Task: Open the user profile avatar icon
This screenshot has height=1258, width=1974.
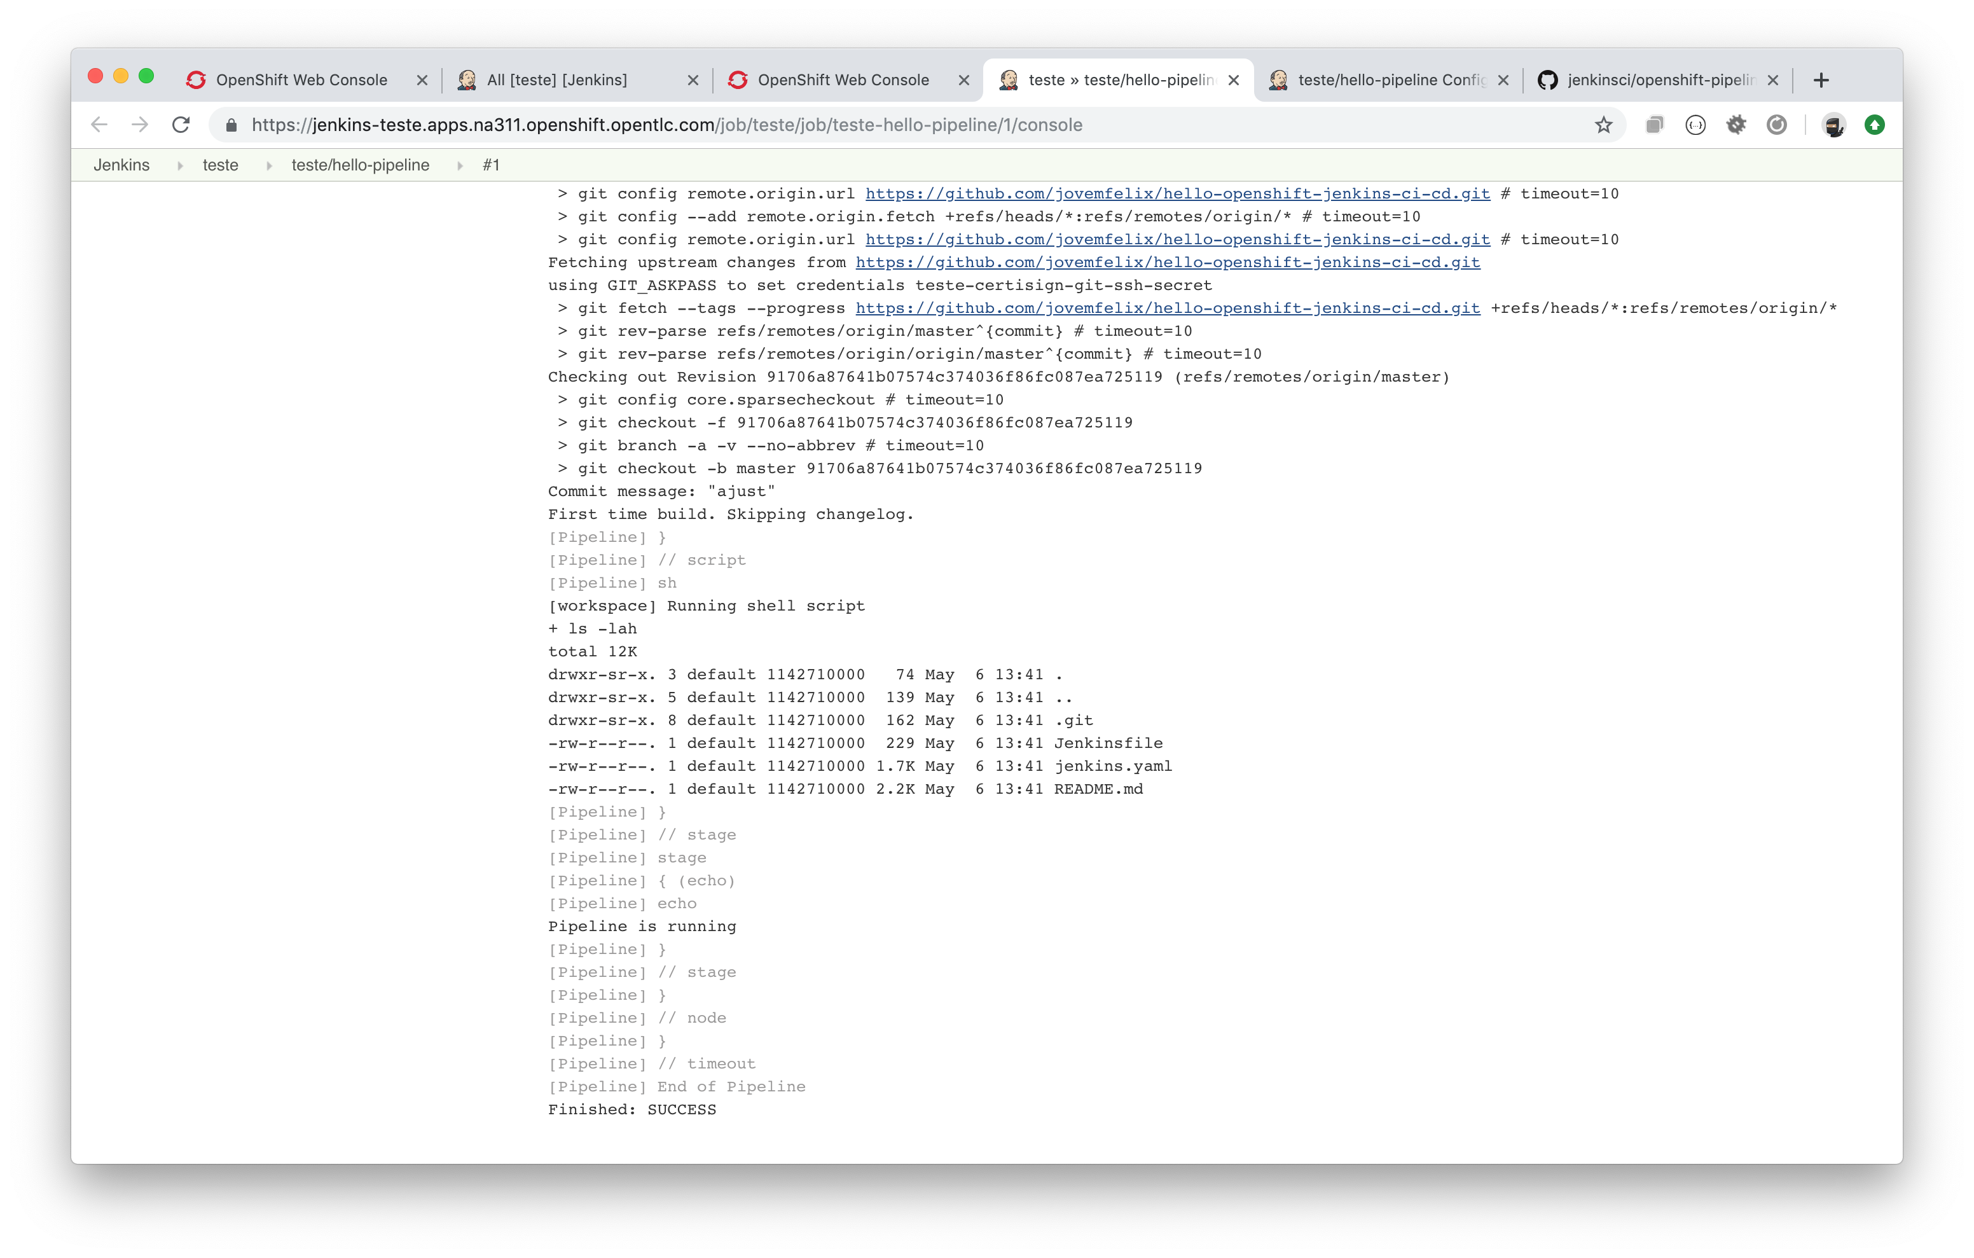Action: point(1834,125)
